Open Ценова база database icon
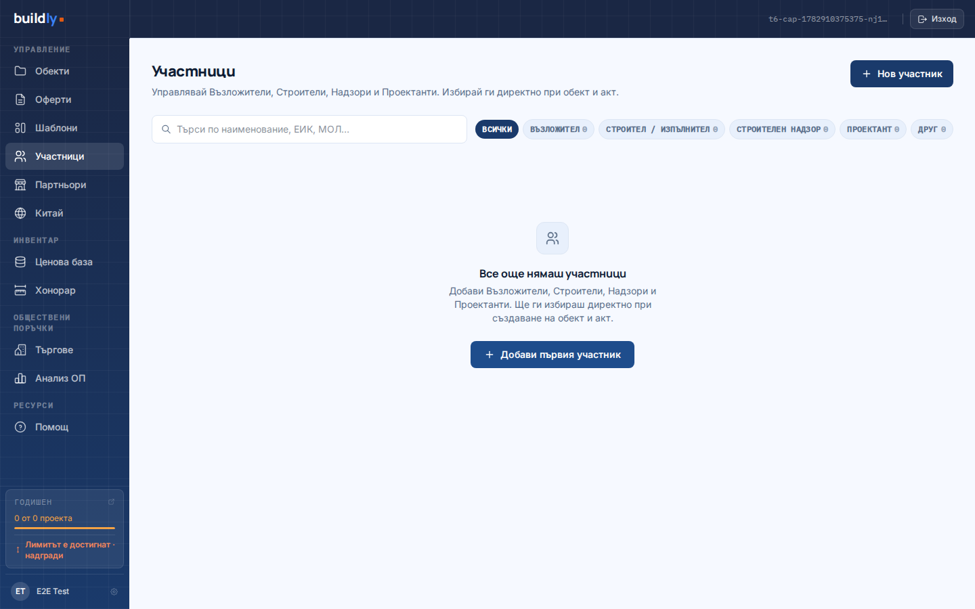The image size is (975, 609). click(x=20, y=262)
